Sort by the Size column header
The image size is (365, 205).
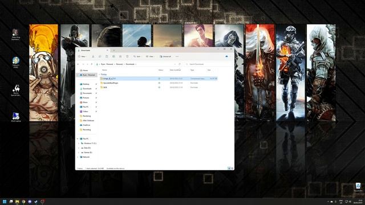tap(209, 70)
